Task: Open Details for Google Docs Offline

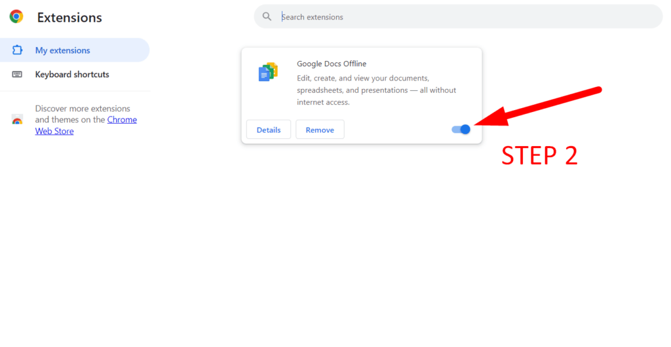Action: [x=269, y=130]
